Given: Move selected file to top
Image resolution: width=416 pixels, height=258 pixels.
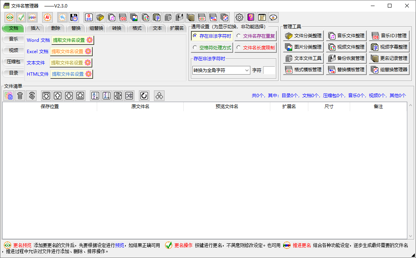Looking at the screenshot, I should (46, 96).
